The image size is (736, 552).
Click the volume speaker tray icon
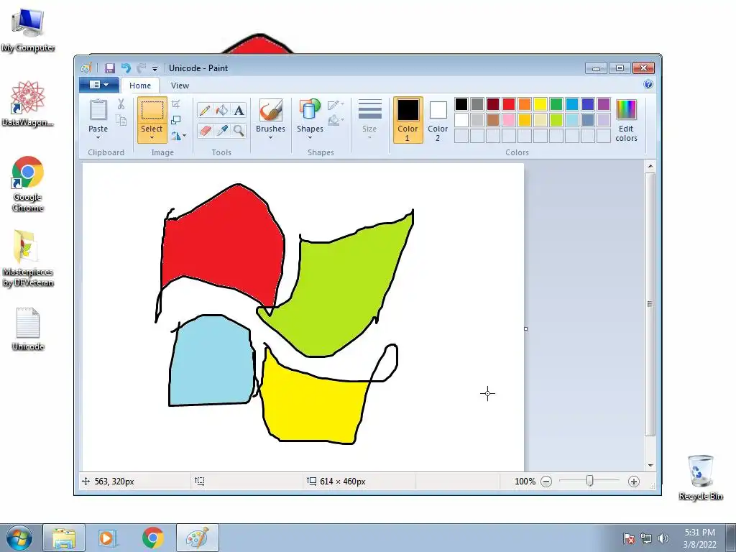tap(663, 538)
